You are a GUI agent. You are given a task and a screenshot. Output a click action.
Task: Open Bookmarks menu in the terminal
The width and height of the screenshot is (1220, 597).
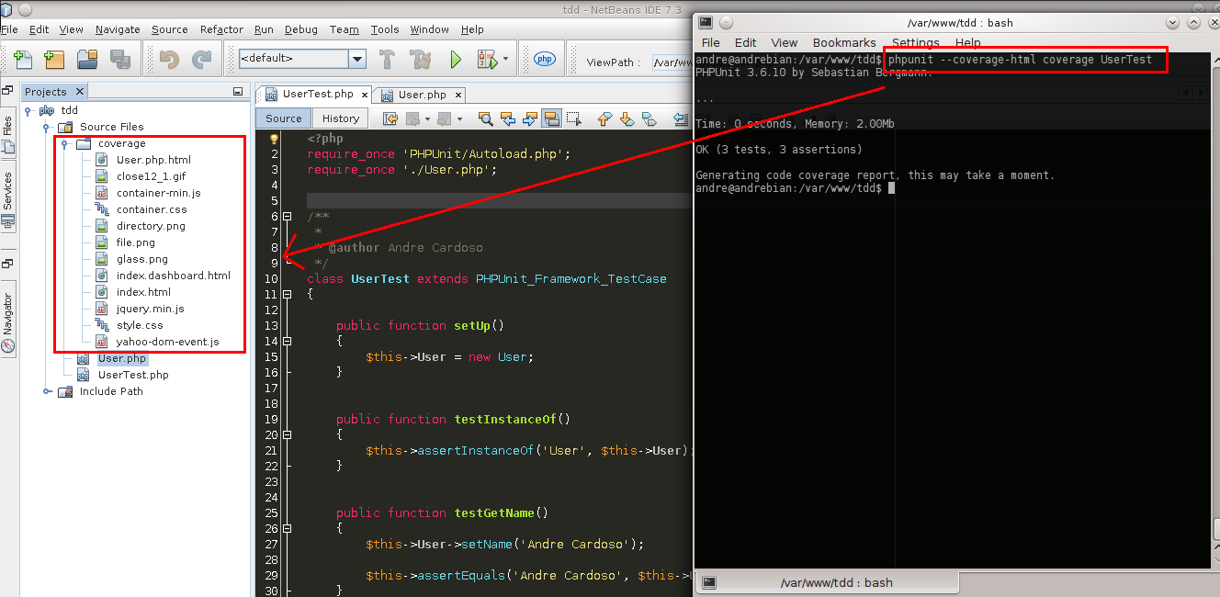click(x=844, y=42)
